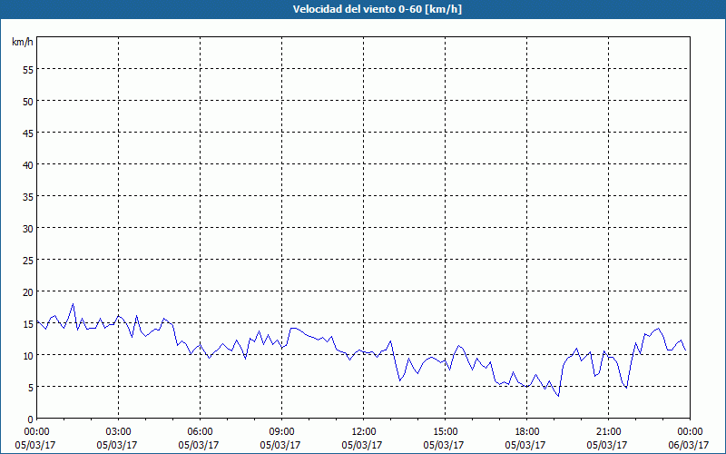Click the 5 value on the y-axis
The image size is (726, 454).
point(31,388)
